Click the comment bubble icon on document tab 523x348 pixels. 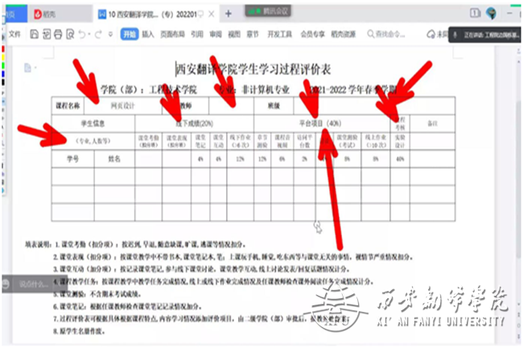(200, 14)
